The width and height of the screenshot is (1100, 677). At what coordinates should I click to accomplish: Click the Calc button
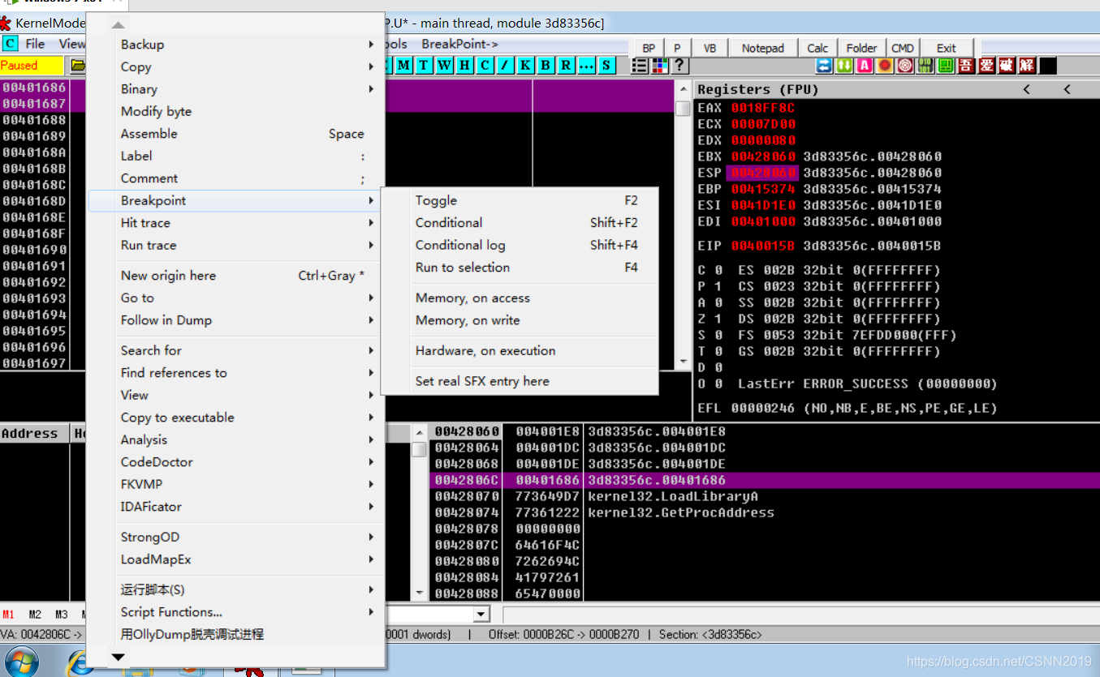(817, 48)
